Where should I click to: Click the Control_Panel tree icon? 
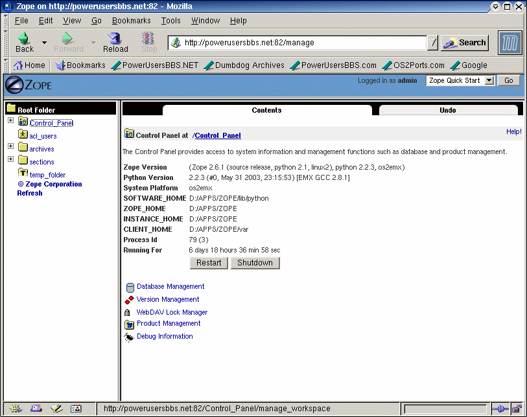click(23, 121)
